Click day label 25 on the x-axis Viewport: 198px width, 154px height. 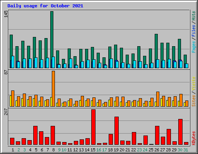[151, 150]
